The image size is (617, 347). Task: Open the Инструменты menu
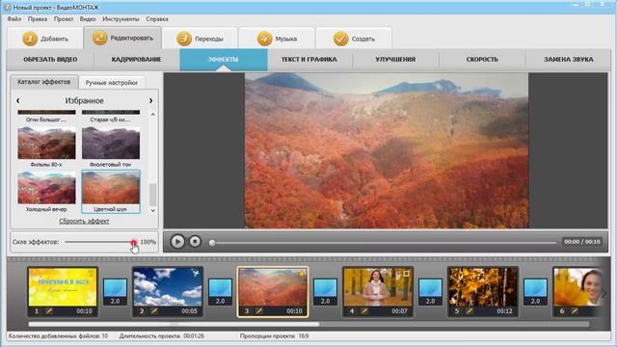click(121, 19)
